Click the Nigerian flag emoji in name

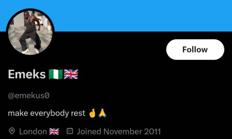coord(56,74)
